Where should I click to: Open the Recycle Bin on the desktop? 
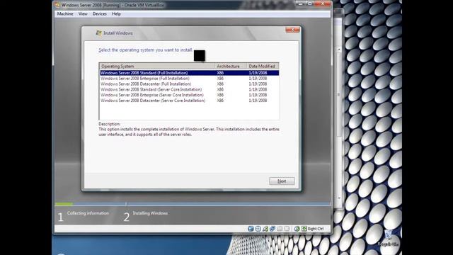[x=389, y=239]
